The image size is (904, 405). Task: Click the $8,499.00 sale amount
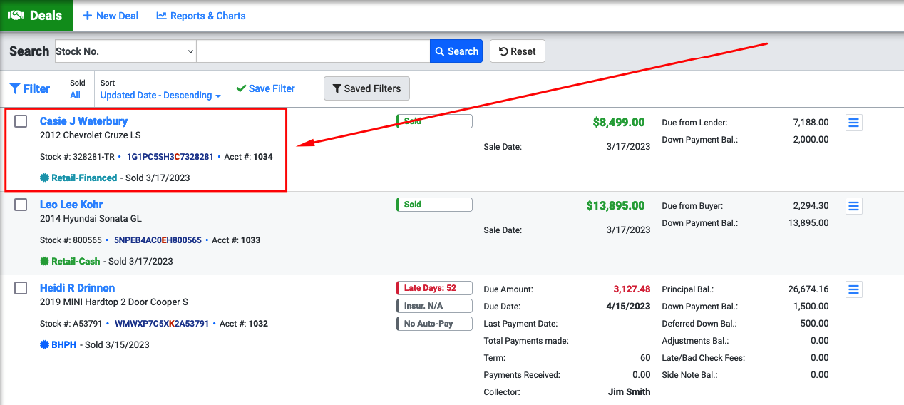point(619,123)
